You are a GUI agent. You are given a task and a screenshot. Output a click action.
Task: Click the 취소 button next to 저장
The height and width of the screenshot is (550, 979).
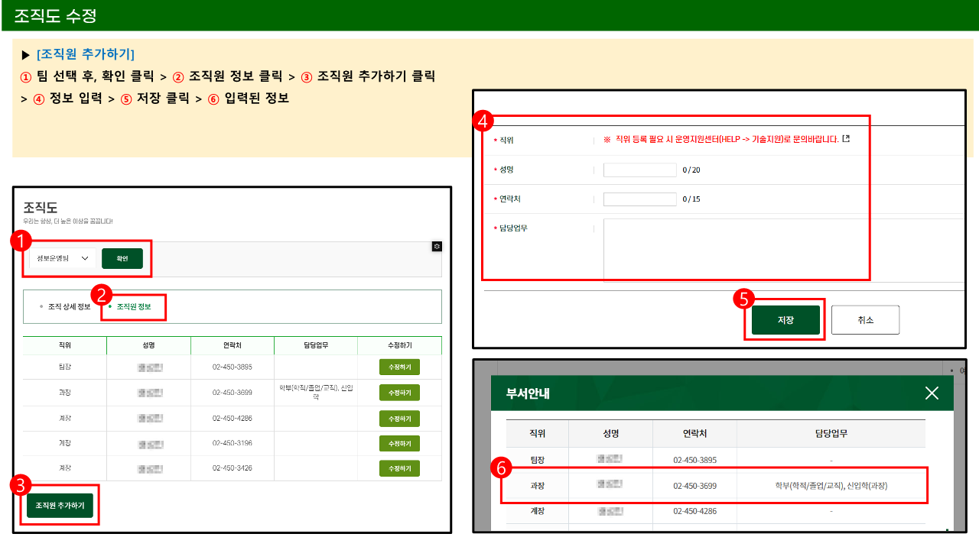[865, 319]
